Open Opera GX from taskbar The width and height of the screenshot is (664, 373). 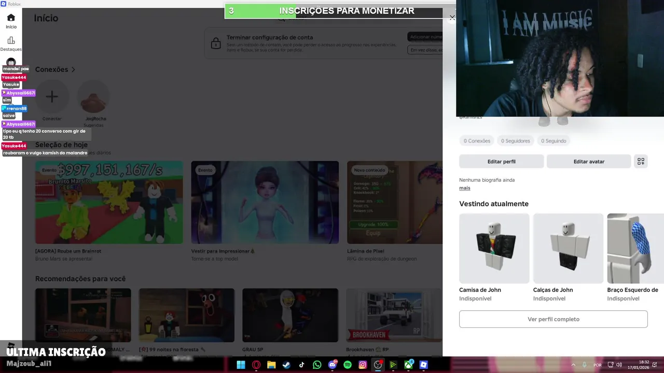[256, 365]
